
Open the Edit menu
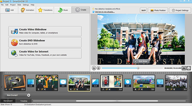[x=7, y=5]
